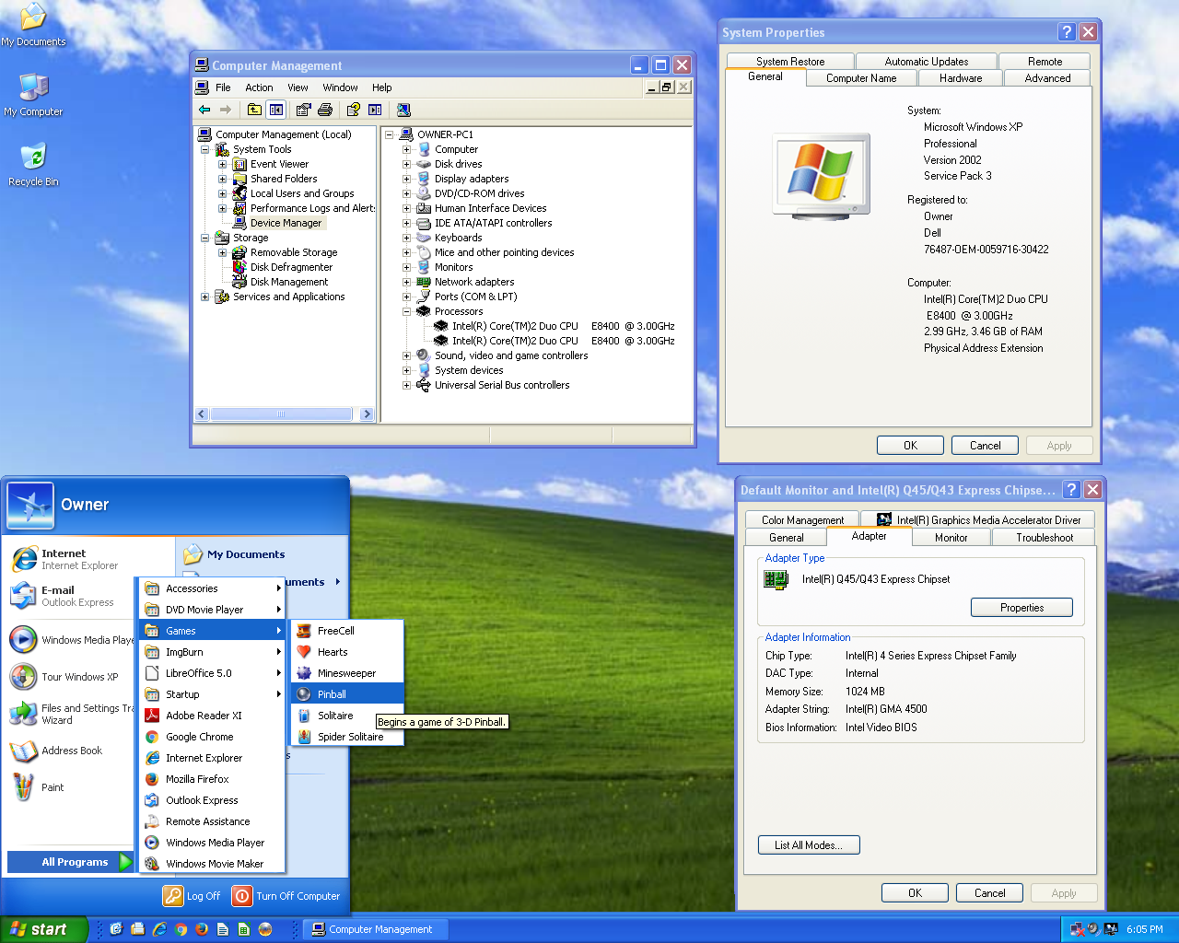Viewport: 1179px width, 943px height.
Task: Launch Google Chrome from All Programs list
Action: coord(212,737)
